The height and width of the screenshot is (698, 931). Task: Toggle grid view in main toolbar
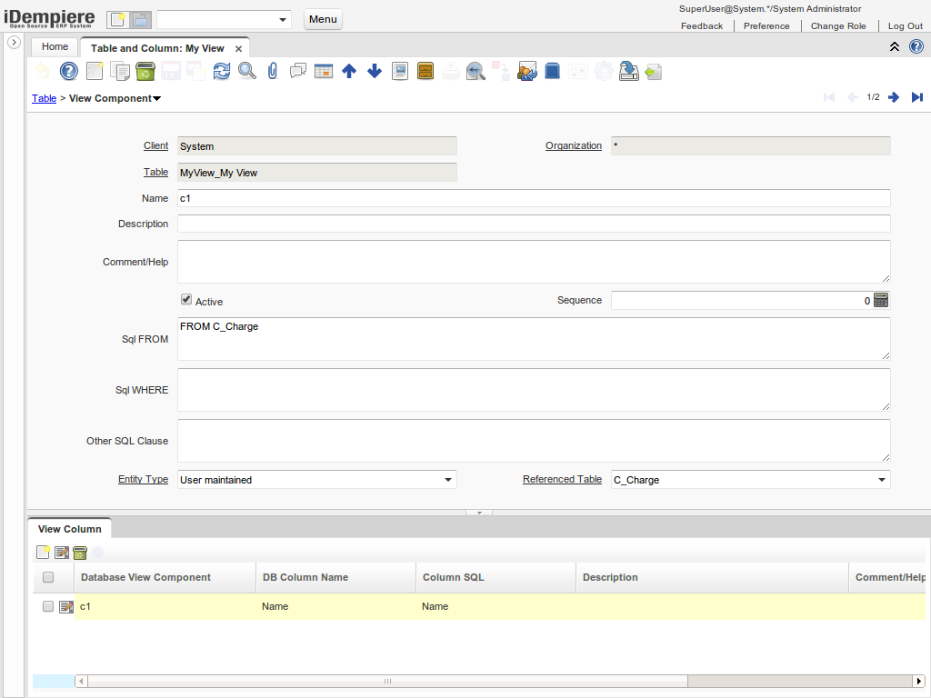(324, 71)
